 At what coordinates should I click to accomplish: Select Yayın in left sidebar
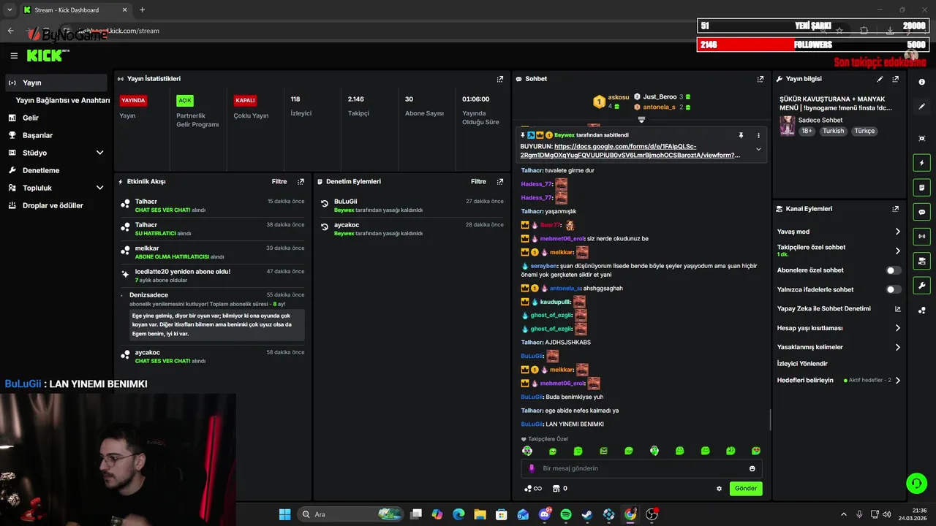[56, 83]
